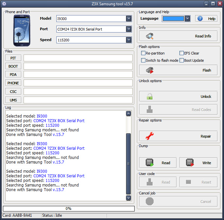The height and width of the screenshot is (220, 224).
Task: Click the gear icon in the title bar
Action: point(4,4)
